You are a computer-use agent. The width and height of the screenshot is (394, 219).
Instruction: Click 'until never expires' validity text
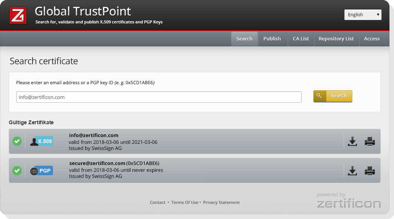(142, 170)
